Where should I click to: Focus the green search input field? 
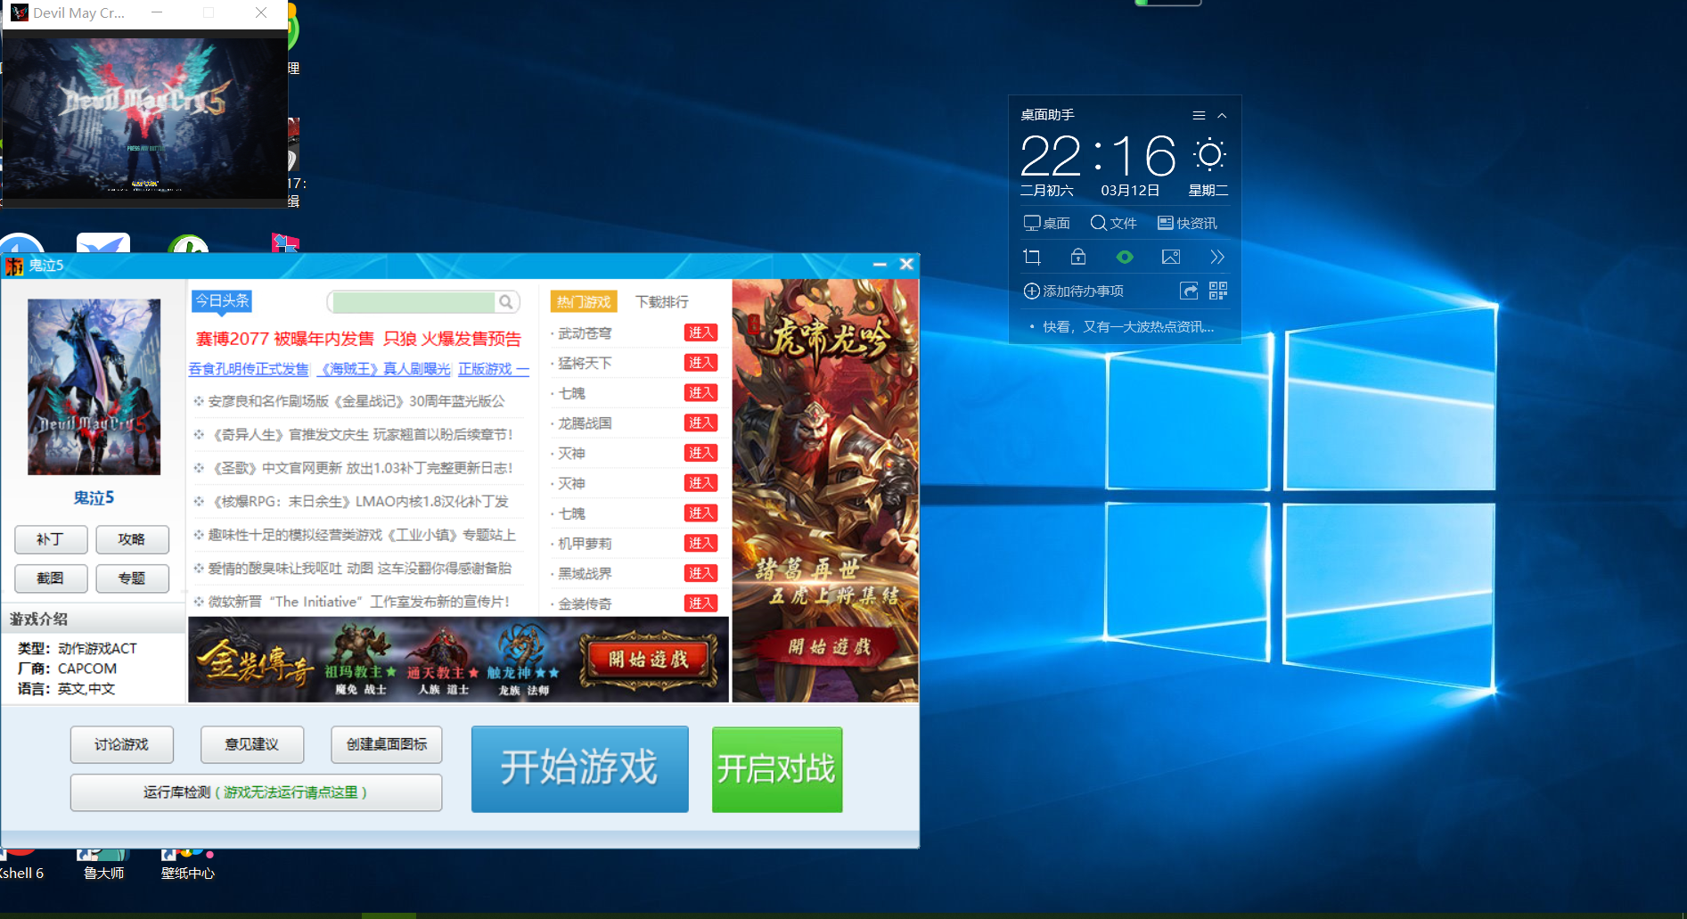414,301
